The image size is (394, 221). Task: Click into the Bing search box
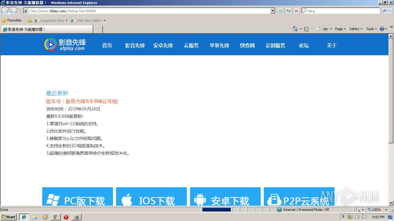click(x=341, y=11)
